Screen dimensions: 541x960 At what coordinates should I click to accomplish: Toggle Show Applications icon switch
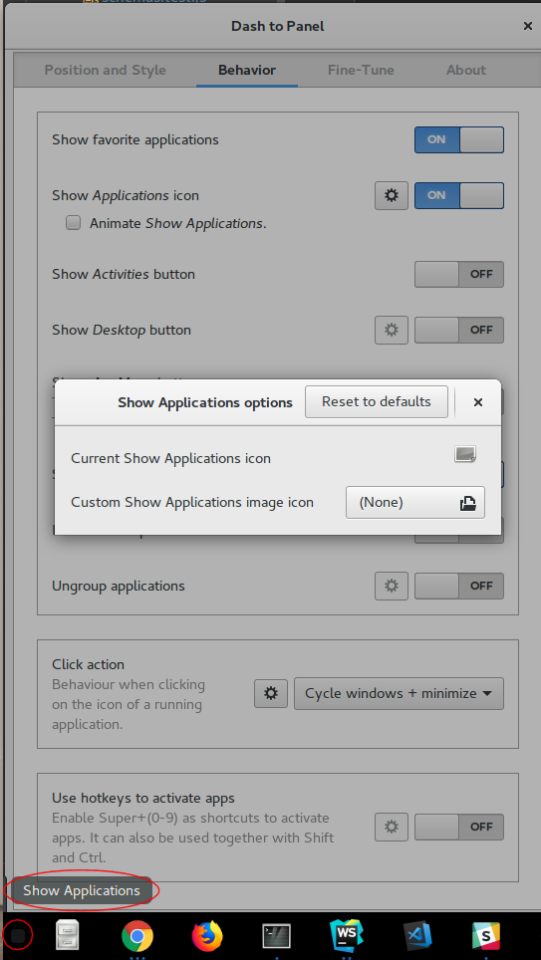pos(459,196)
